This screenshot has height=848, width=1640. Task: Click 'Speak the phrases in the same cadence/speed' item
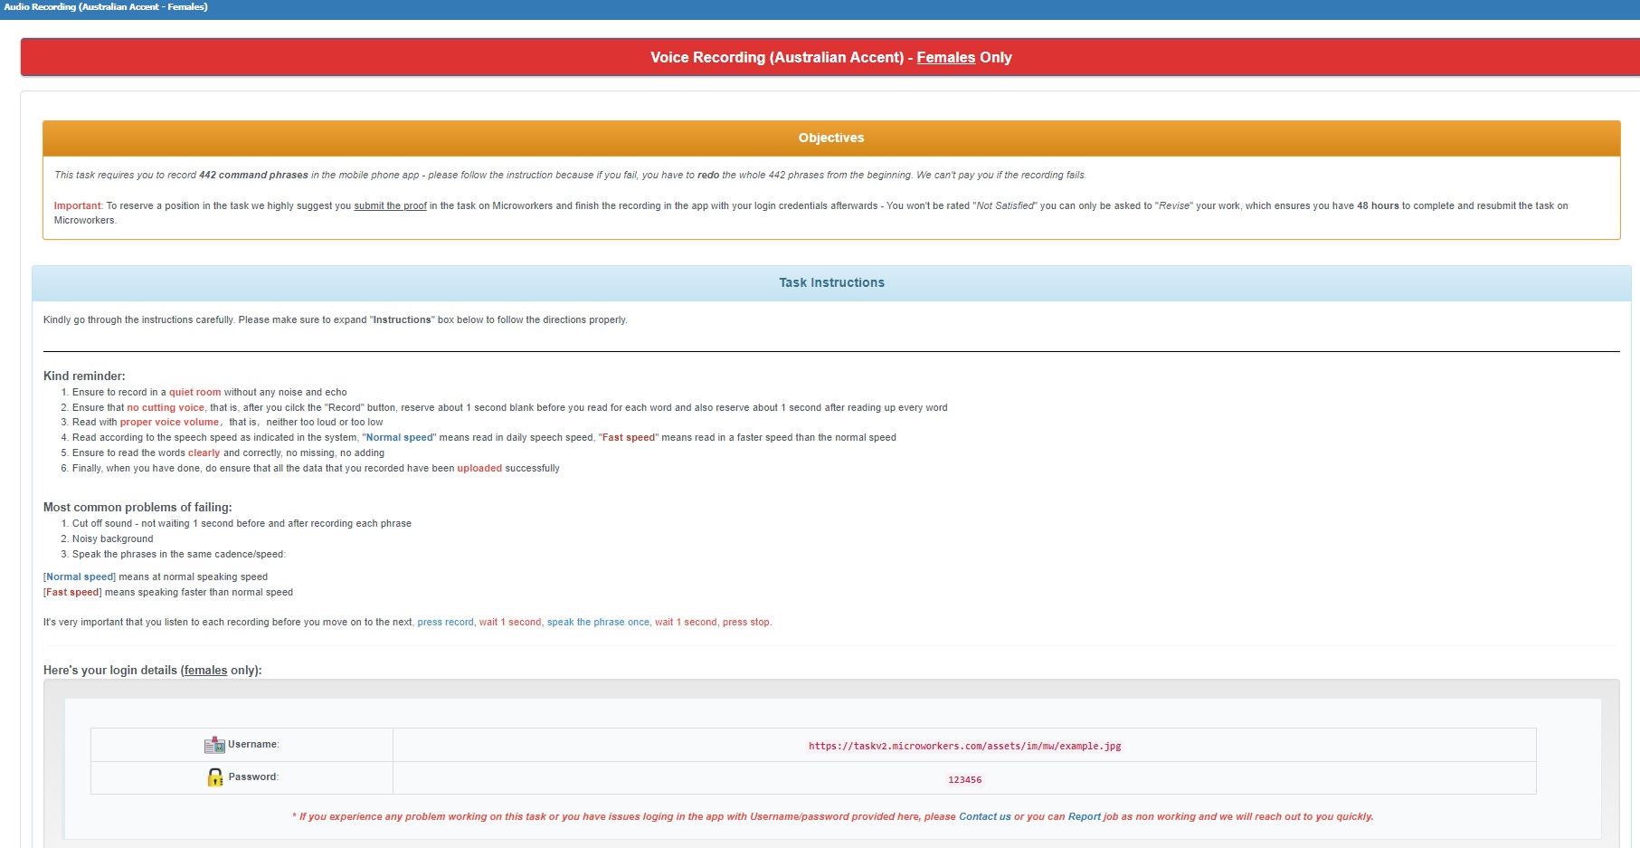(x=179, y=554)
